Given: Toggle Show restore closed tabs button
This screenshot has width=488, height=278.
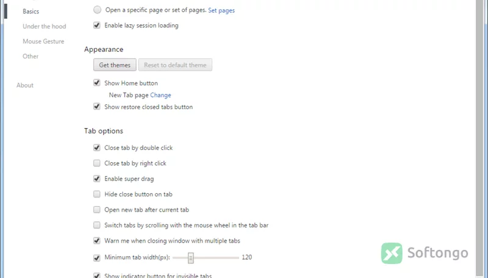Looking at the screenshot, I should tap(97, 107).
